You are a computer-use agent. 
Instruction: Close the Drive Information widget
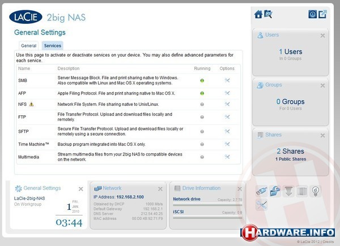pyautogui.click(x=240, y=189)
